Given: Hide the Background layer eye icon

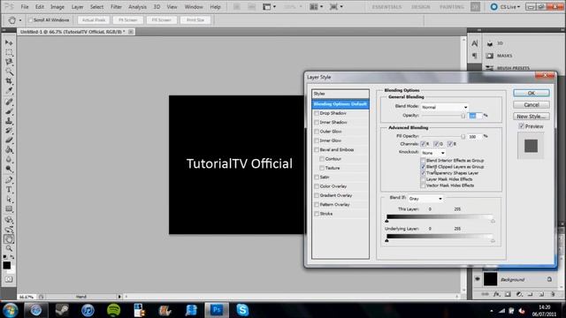Looking at the screenshot, I should coord(478,279).
